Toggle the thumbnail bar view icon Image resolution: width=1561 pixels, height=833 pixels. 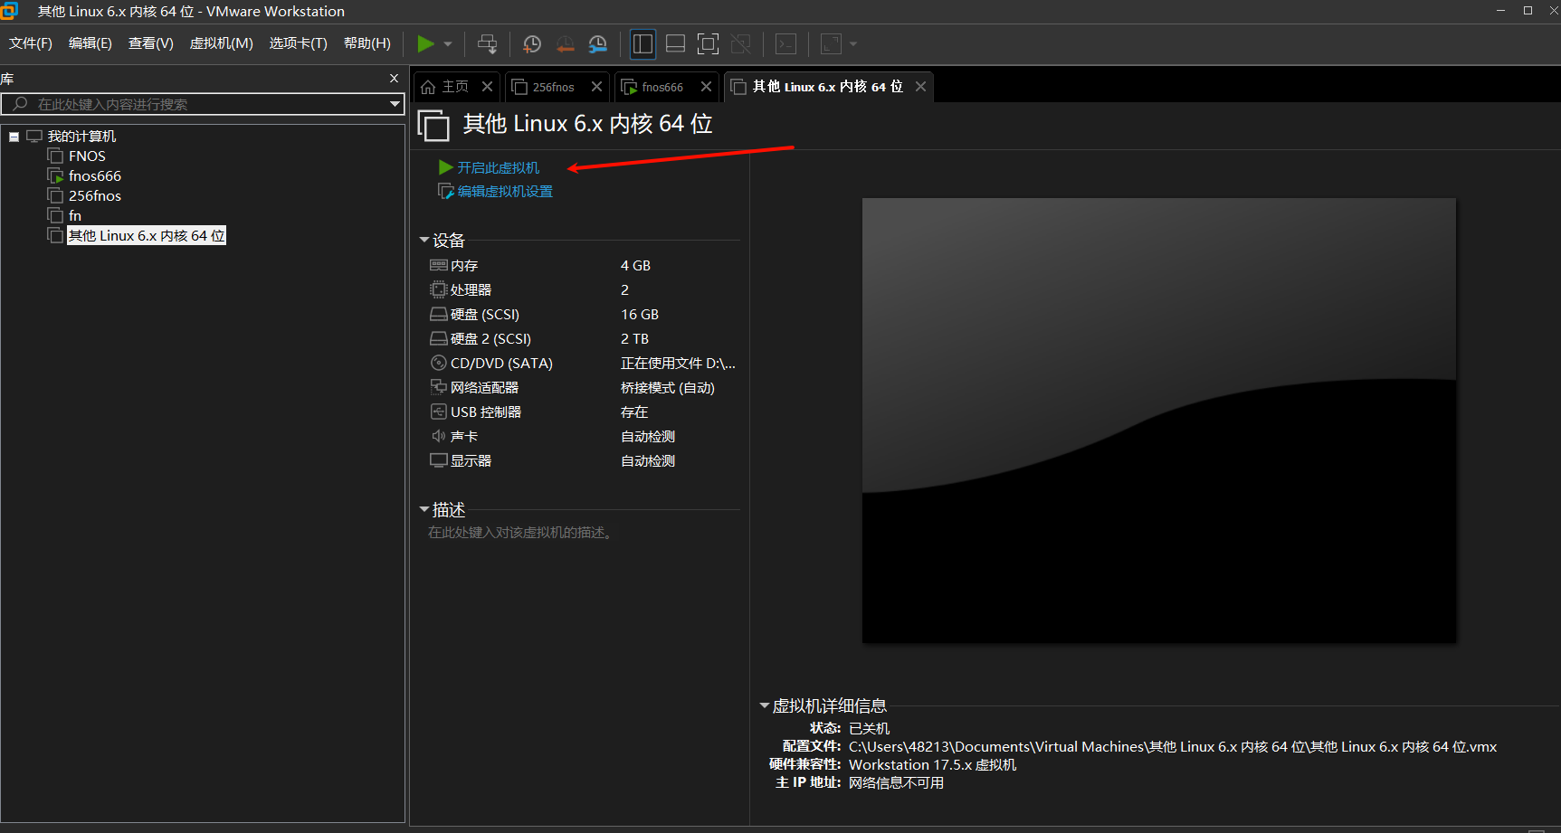tap(675, 43)
